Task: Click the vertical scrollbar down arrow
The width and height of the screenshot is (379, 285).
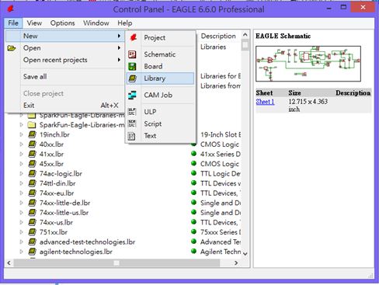Action: 245,254
